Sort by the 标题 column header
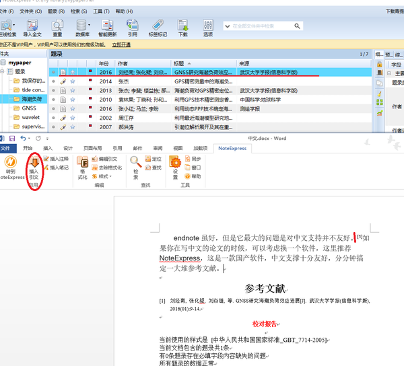 pyautogui.click(x=203, y=63)
